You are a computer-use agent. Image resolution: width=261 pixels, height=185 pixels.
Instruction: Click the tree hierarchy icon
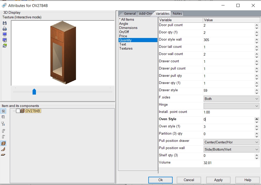[3, 124]
